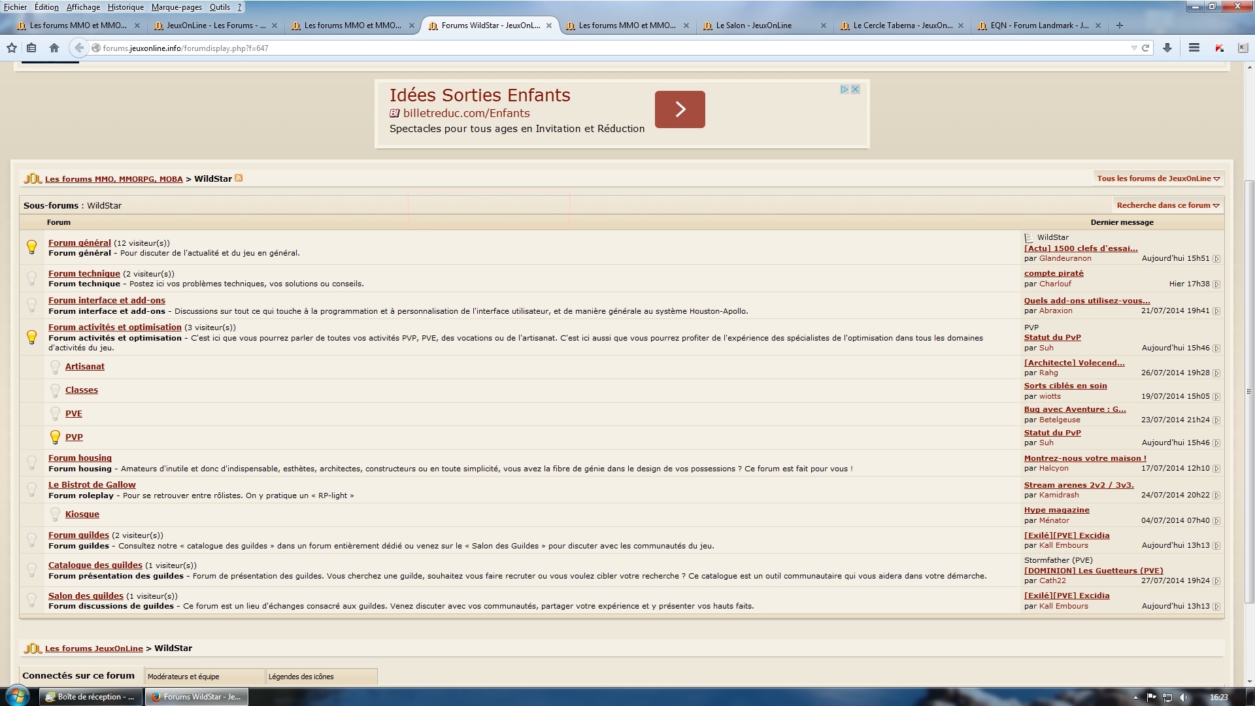The height and width of the screenshot is (706, 1255).
Task: Open the downloads arrow icon
Action: (1167, 48)
